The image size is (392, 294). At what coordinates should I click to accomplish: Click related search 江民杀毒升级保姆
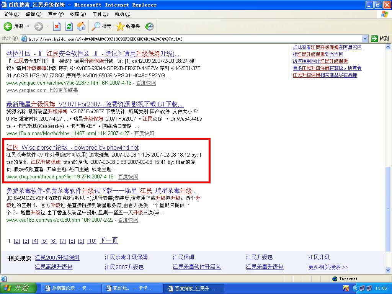point(126,257)
